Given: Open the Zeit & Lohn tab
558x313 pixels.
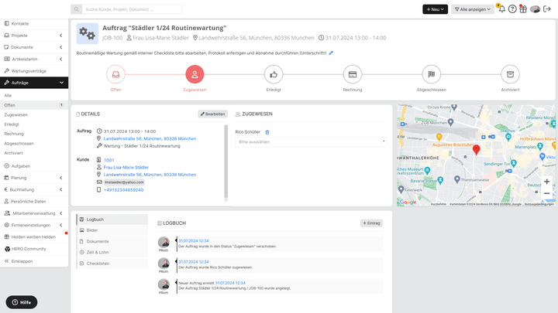Looking at the screenshot, I should coord(98,252).
